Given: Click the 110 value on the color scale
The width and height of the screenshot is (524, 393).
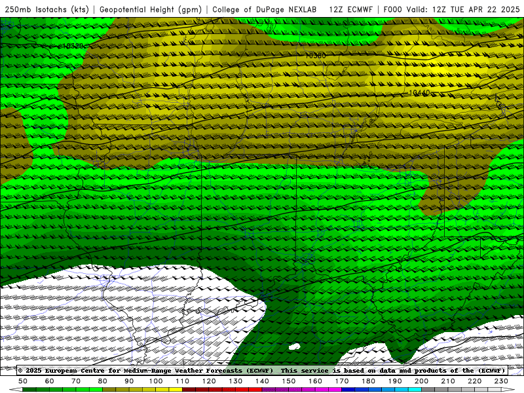Looking at the screenshot, I should (182, 381).
